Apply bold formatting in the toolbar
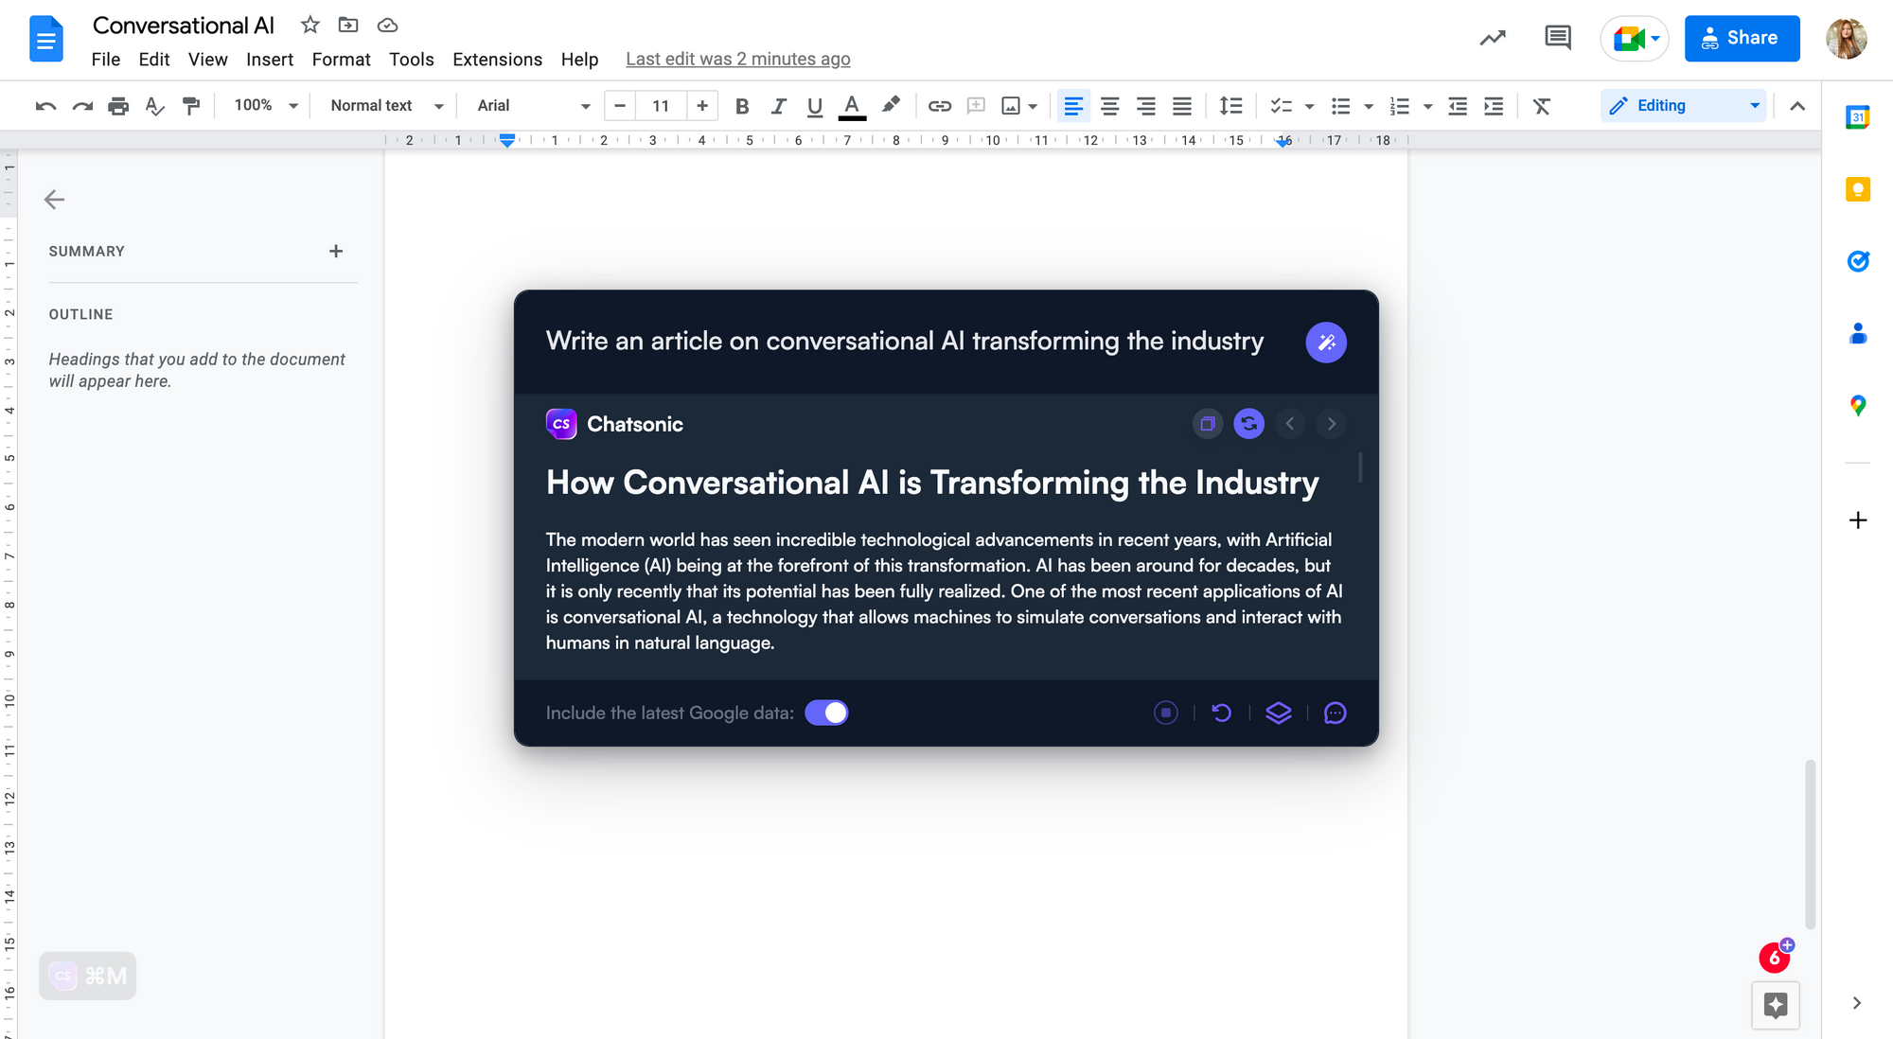This screenshot has width=1893, height=1039. point(742,106)
